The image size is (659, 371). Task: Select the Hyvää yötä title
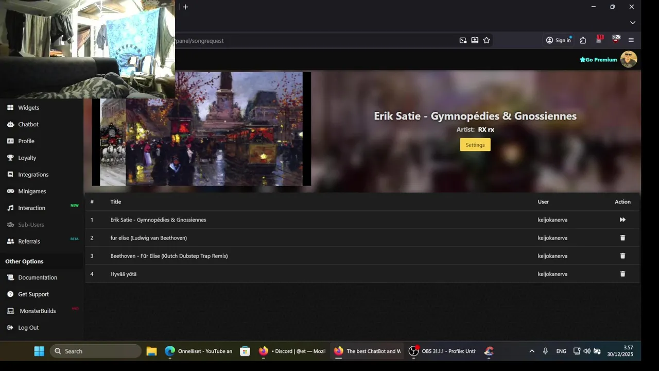pyautogui.click(x=123, y=274)
